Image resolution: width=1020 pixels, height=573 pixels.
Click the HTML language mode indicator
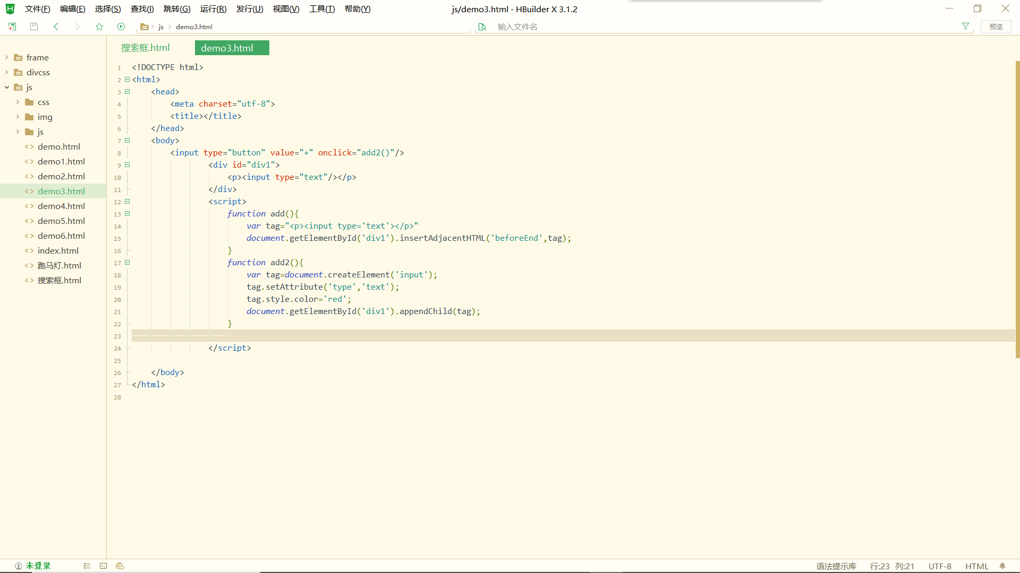click(x=977, y=566)
